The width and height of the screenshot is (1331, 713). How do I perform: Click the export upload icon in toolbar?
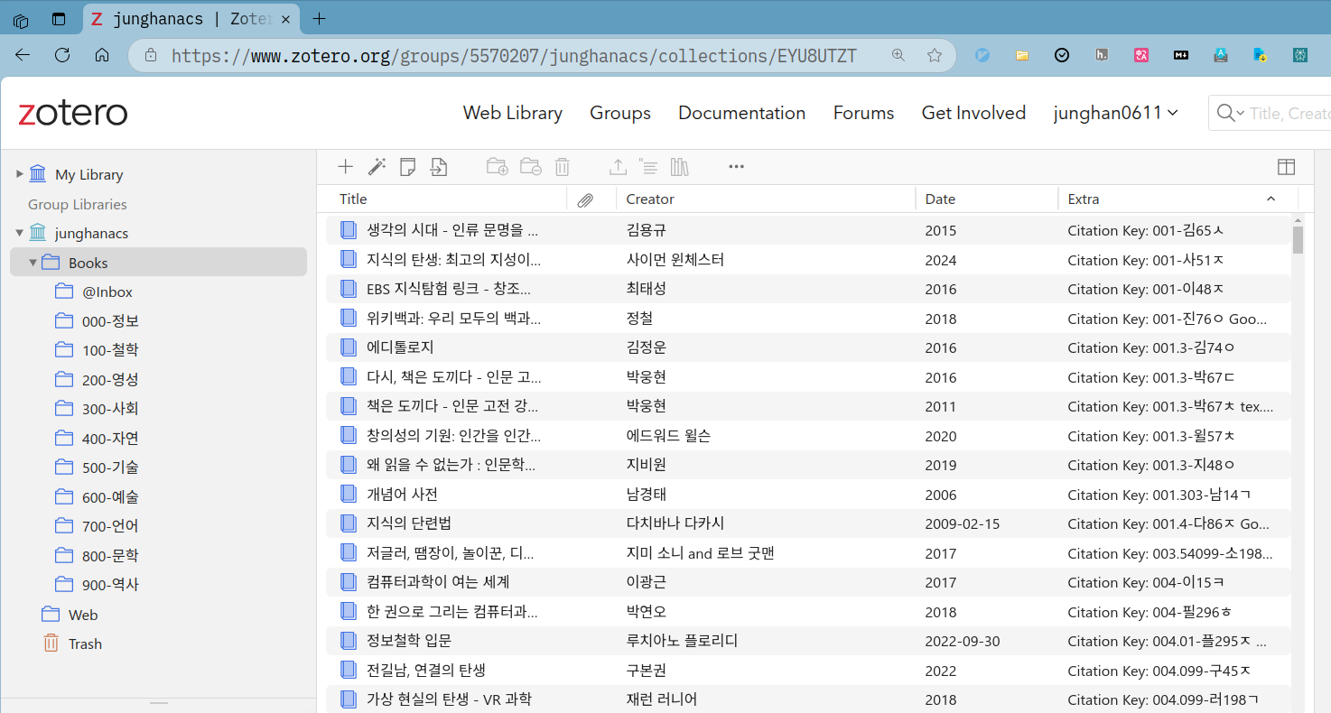click(x=618, y=166)
